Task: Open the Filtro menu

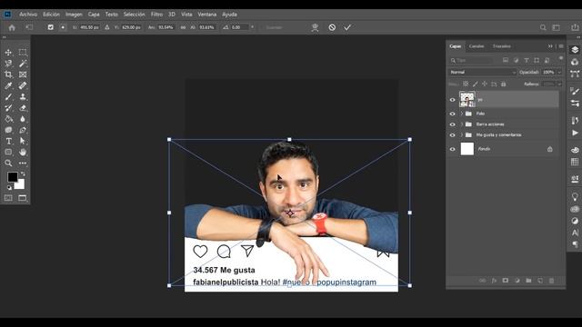Action: point(156,15)
